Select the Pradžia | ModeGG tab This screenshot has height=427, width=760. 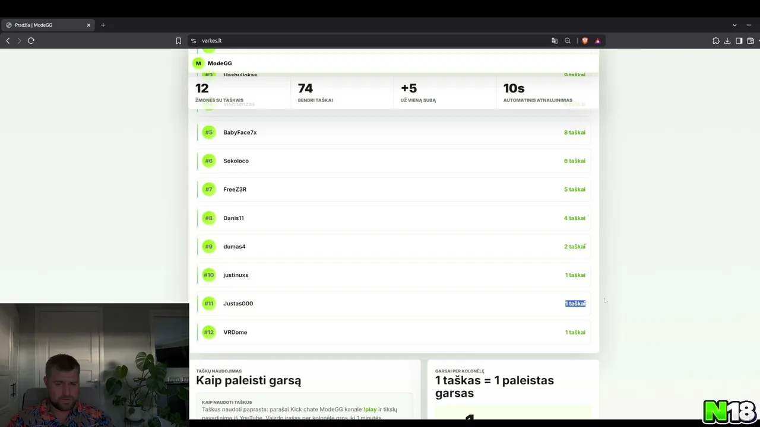point(48,25)
